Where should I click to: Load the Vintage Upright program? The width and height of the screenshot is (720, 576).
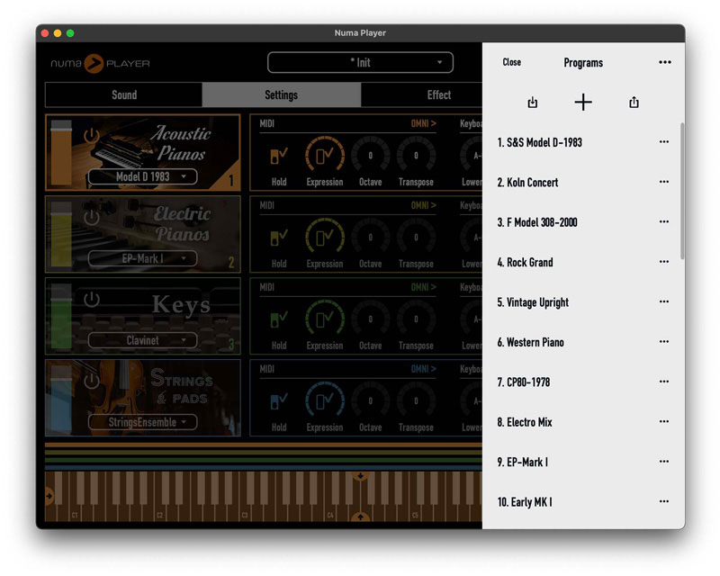(x=533, y=302)
